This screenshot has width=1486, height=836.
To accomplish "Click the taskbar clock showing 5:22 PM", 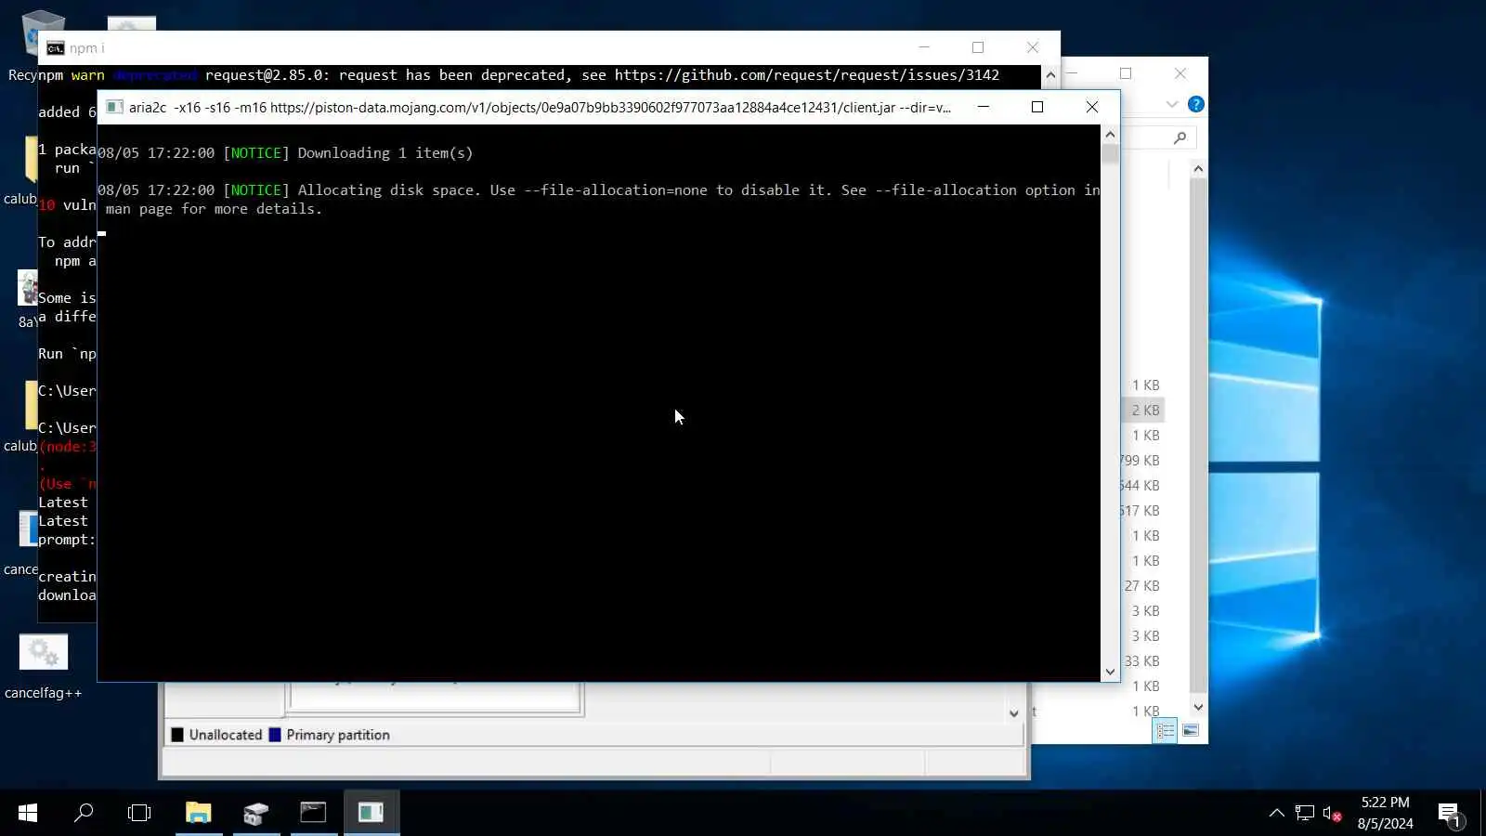I will point(1385,803).
